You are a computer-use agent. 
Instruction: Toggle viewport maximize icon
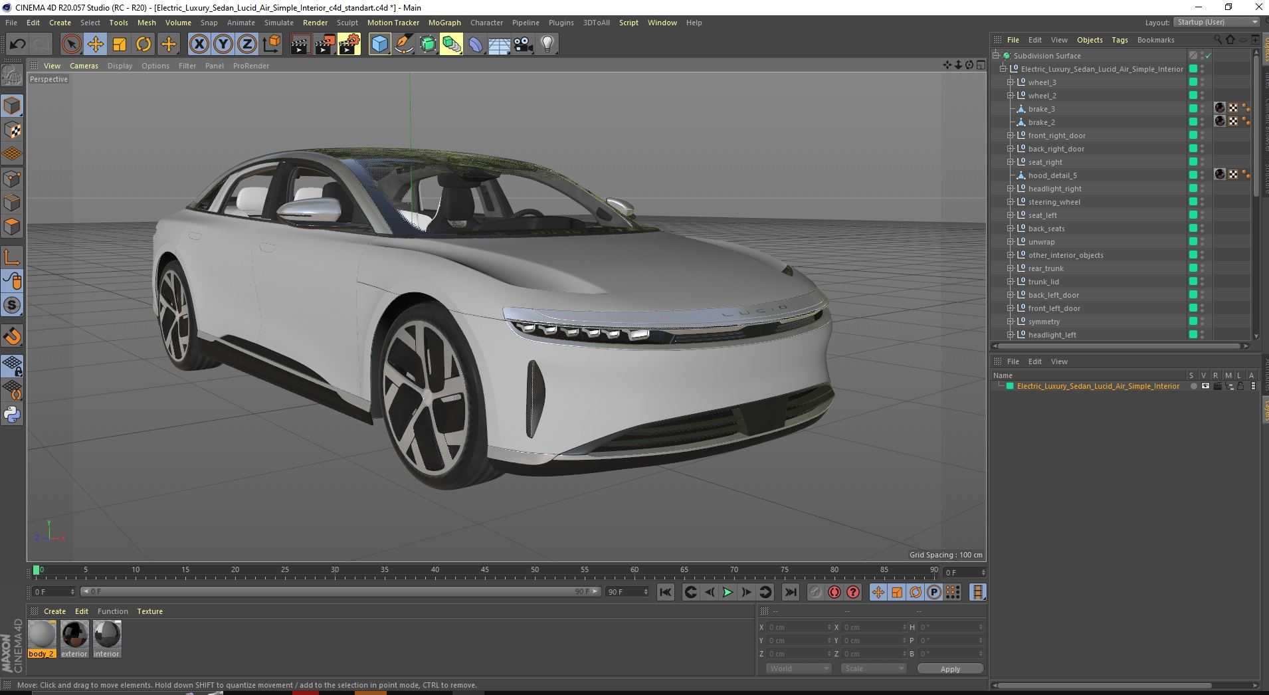pos(981,65)
